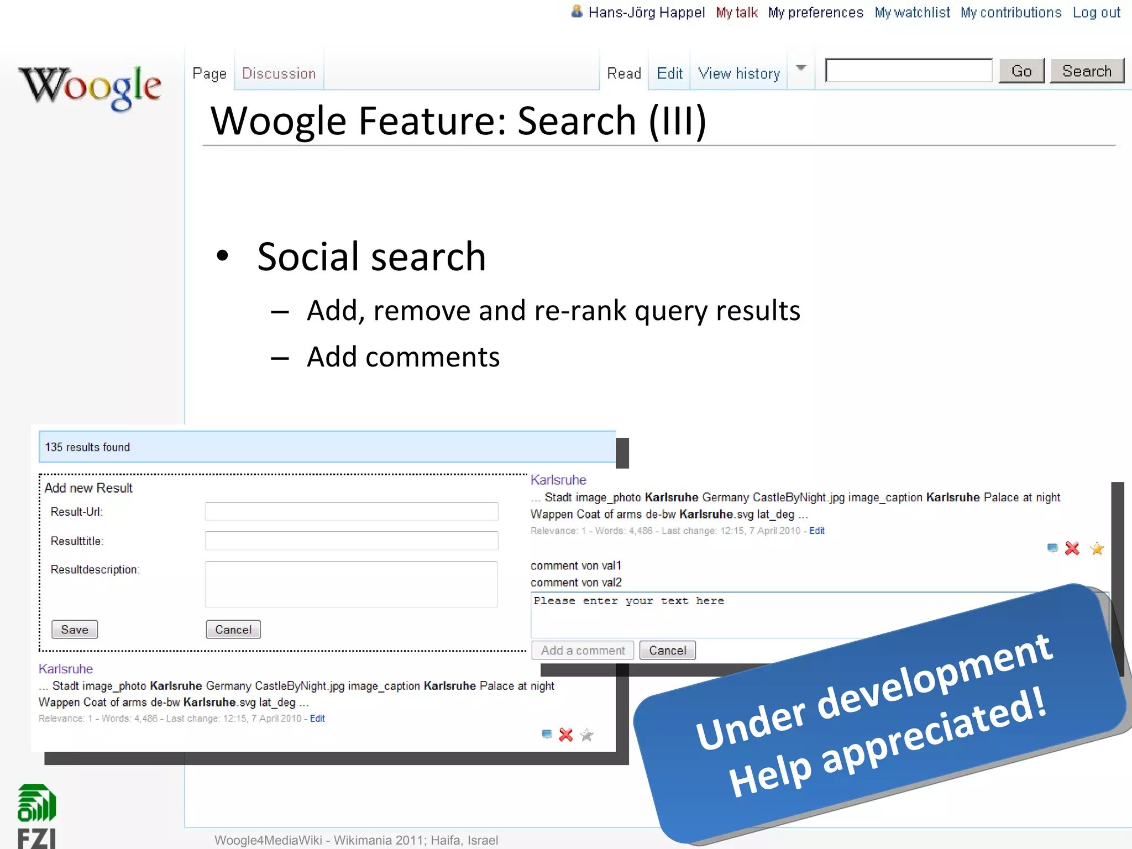Click the Resultdescription text area
Image resolution: width=1132 pixels, height=849 pixels.
coord(351,584)
